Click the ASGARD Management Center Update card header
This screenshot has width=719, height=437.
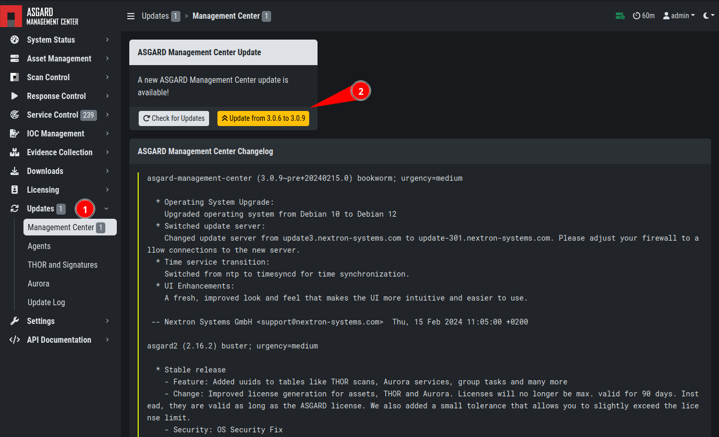(x=223, y=52)
